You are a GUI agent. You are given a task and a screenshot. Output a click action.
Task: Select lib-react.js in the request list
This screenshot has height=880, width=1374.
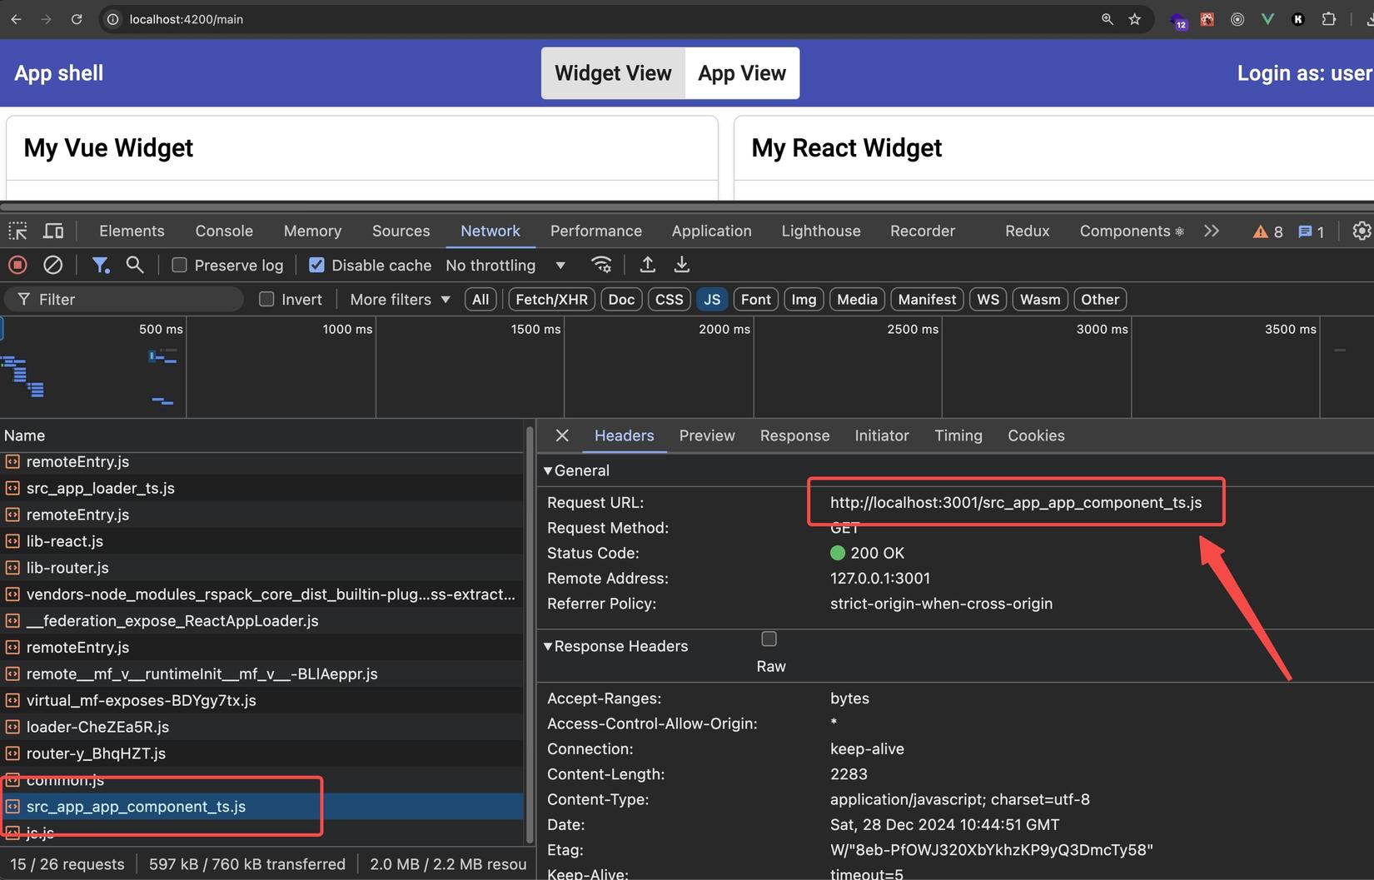click(65, 541)
